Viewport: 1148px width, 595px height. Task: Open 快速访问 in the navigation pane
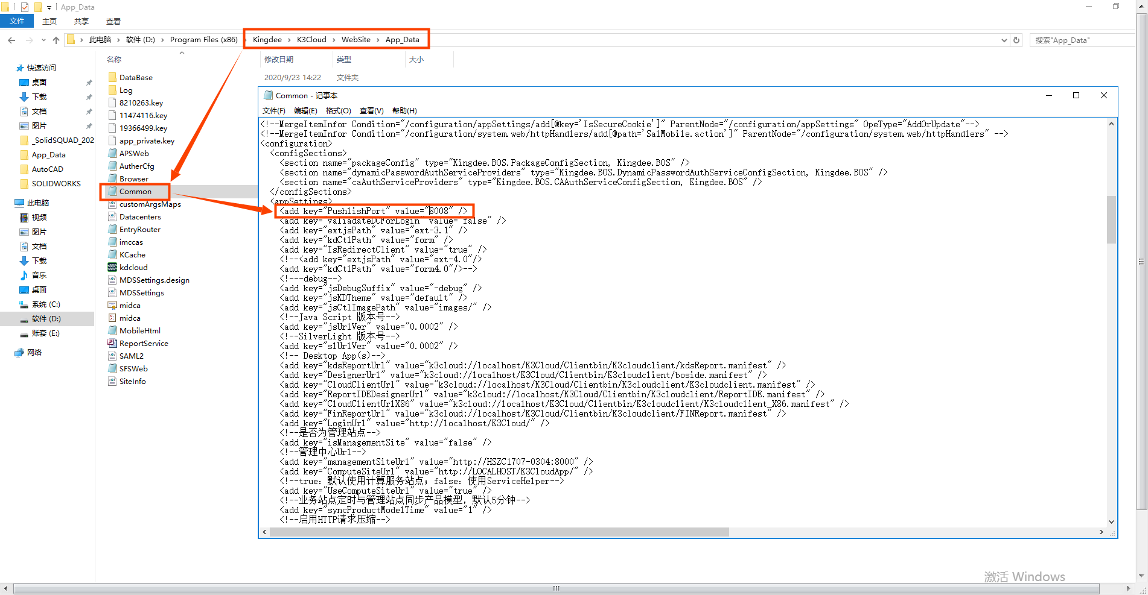point(41,68)
